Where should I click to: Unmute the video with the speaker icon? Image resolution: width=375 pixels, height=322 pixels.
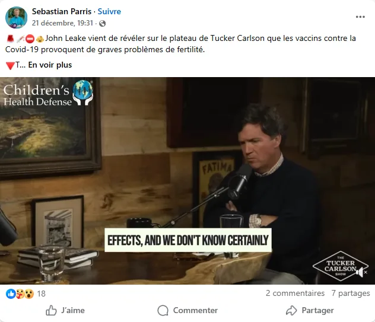pos(361,272)
